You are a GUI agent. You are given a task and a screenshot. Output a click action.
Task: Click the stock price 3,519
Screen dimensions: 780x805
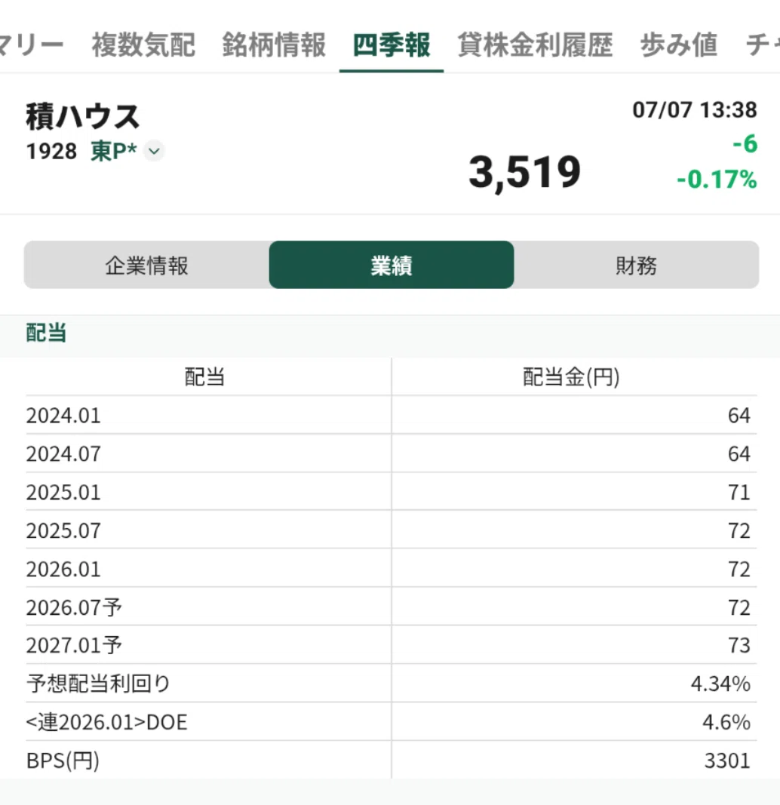pos(524,173)
